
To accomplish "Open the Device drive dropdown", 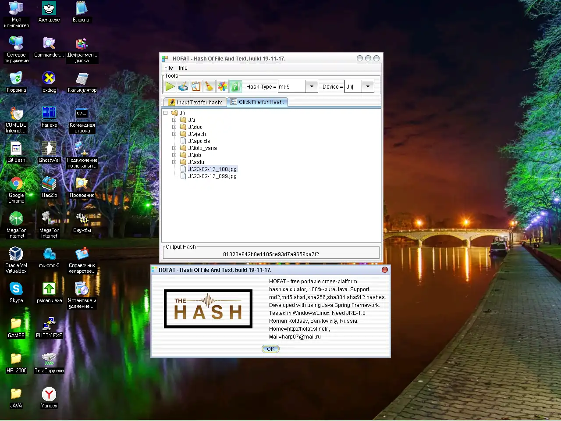I will pos(368,86).
